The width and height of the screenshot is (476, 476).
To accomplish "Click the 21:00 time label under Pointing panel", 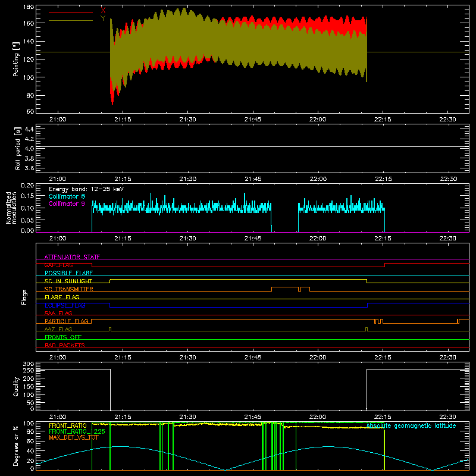I will (58, 120).
